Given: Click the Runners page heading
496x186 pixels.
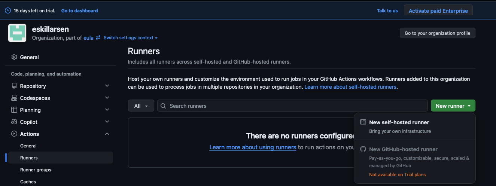Looking at the screenshot, I should click(x=144, y=51).
